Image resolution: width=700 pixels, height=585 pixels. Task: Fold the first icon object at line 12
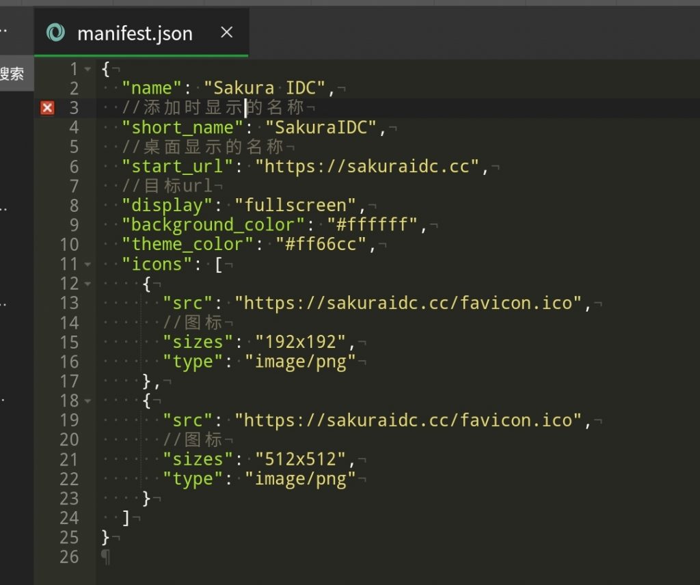pos(87,284)
